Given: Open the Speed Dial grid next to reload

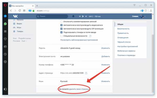Looking at the screenshot, I should pyautogui.click(x=24, y=11).
